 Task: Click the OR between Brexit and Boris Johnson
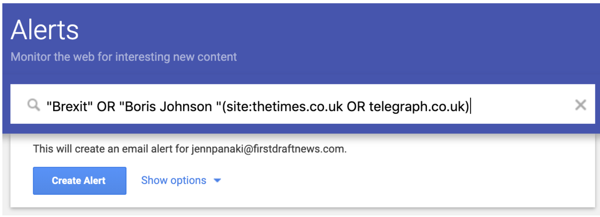pos(106,106)
